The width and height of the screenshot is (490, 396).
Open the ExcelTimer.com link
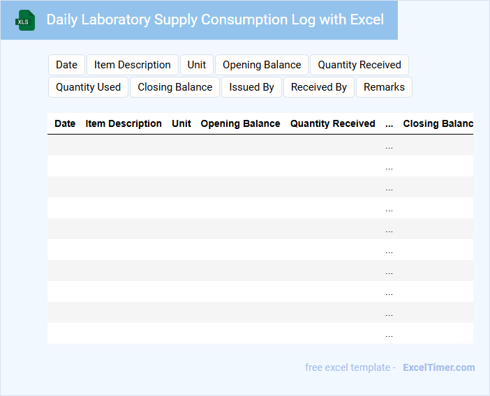tap(438, 367)
